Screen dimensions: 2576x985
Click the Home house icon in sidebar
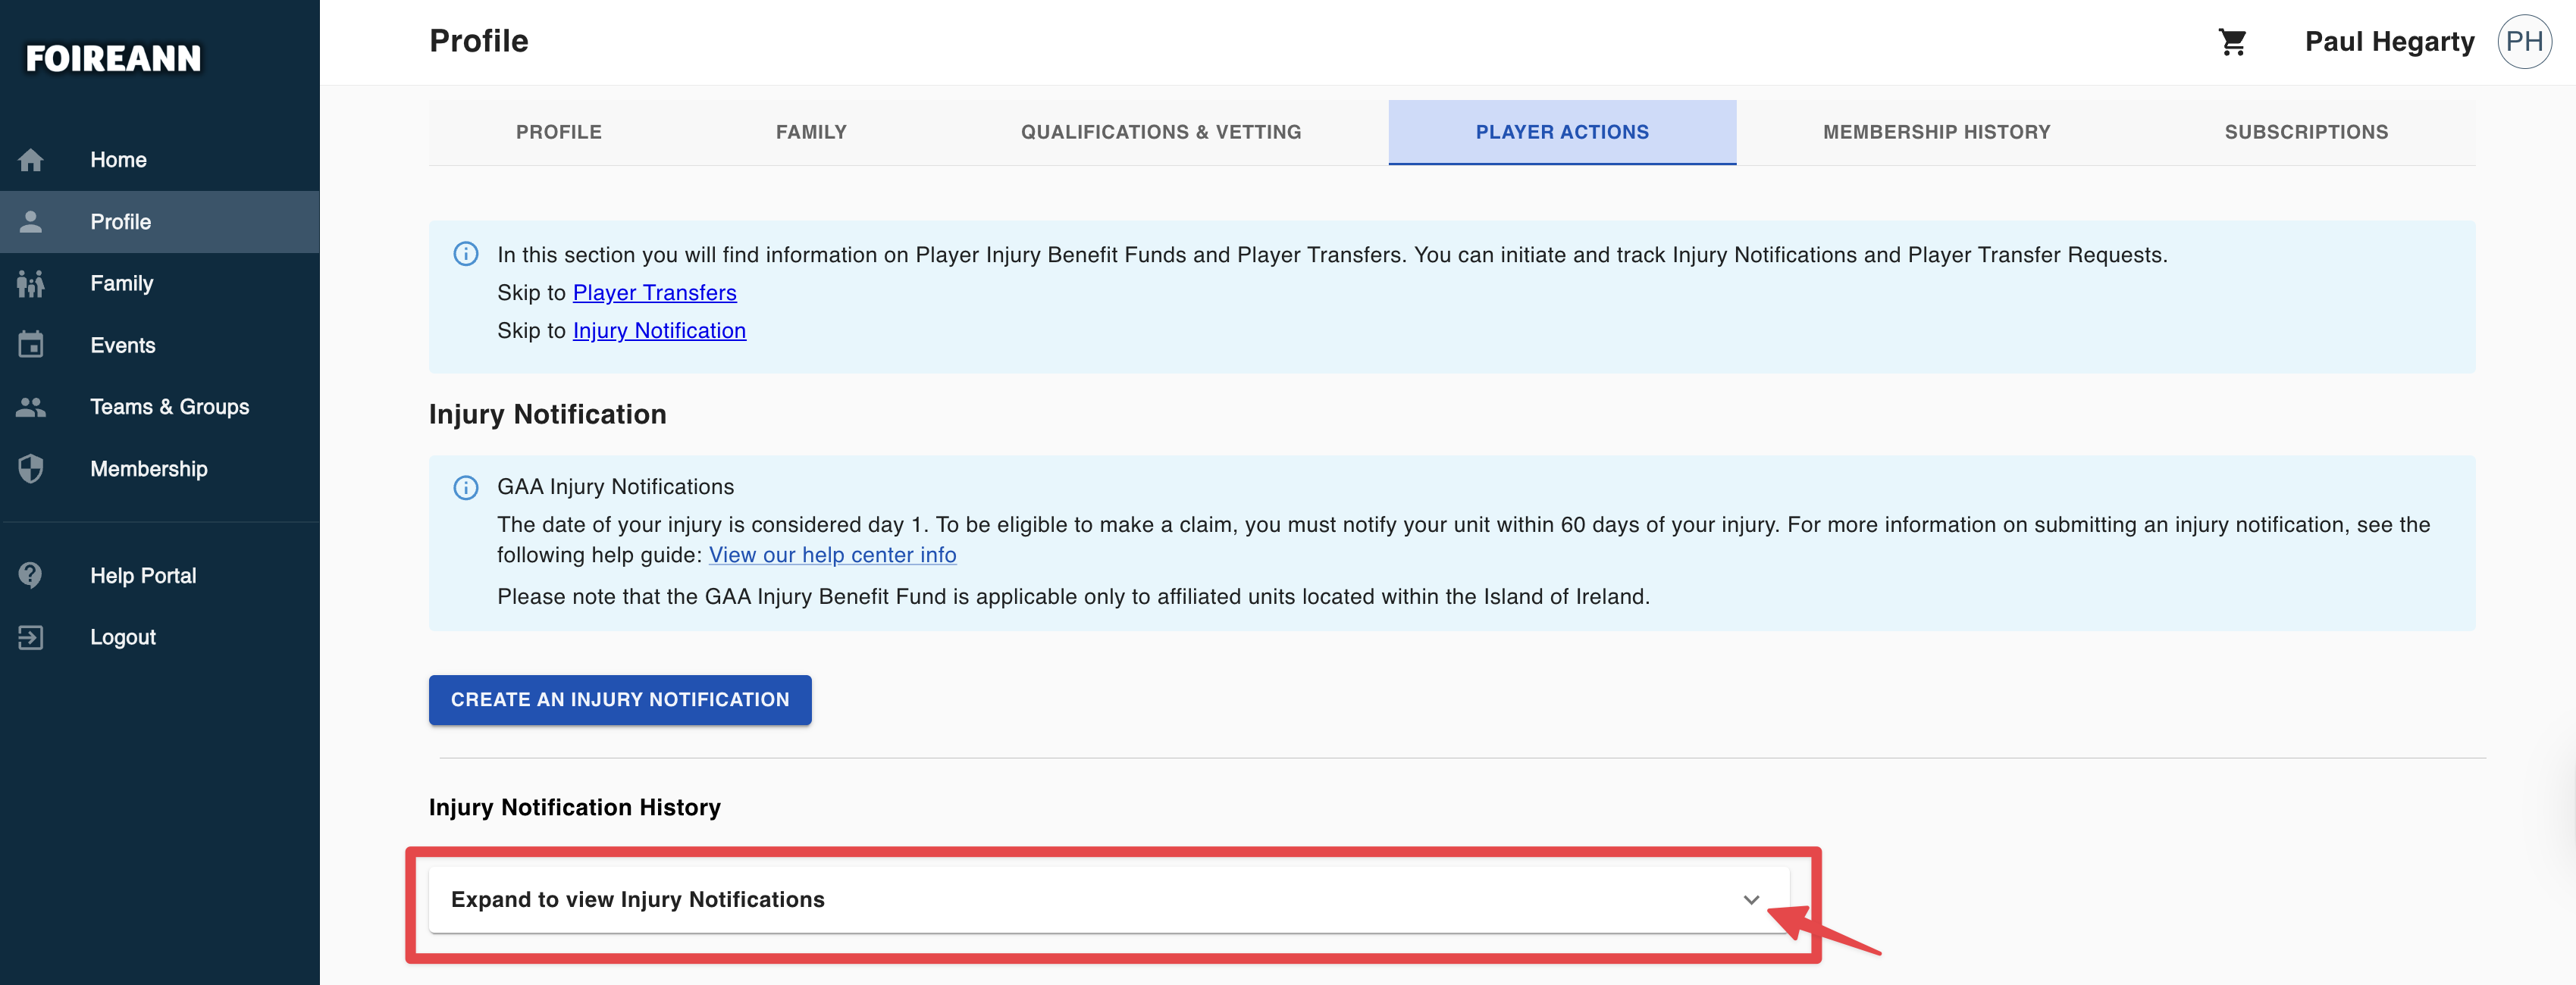tap(31, 160)
